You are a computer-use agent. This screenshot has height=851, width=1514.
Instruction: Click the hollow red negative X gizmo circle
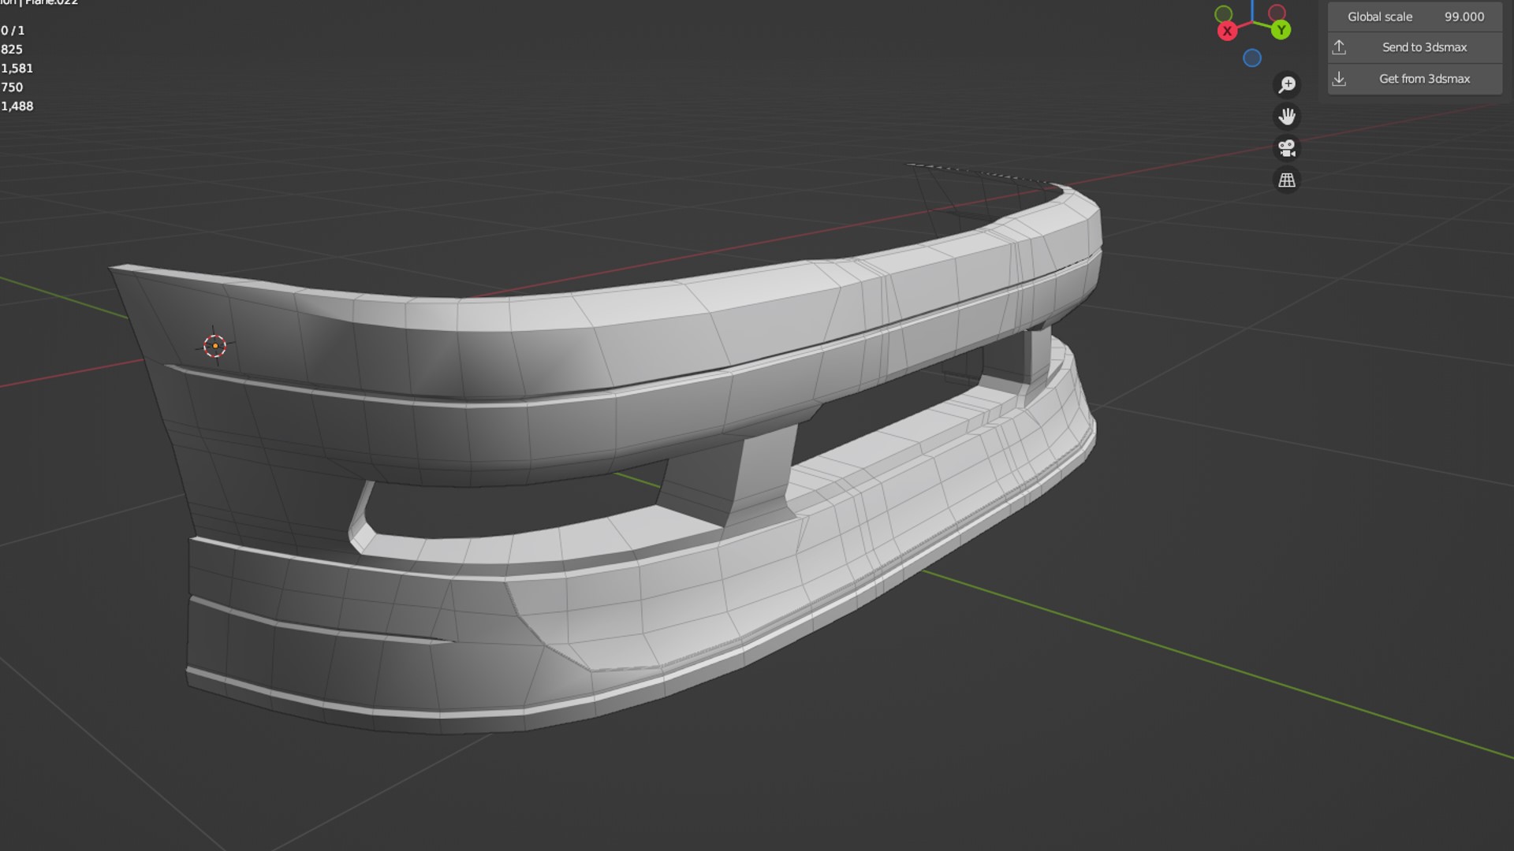[1277, 13]
